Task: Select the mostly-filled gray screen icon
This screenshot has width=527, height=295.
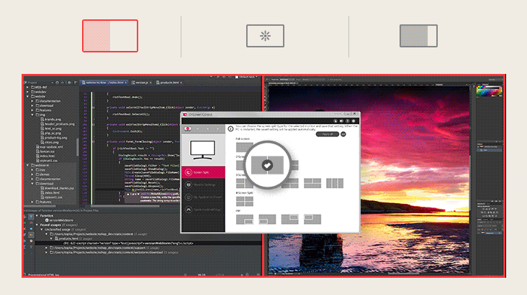Action: click(418, 36)
